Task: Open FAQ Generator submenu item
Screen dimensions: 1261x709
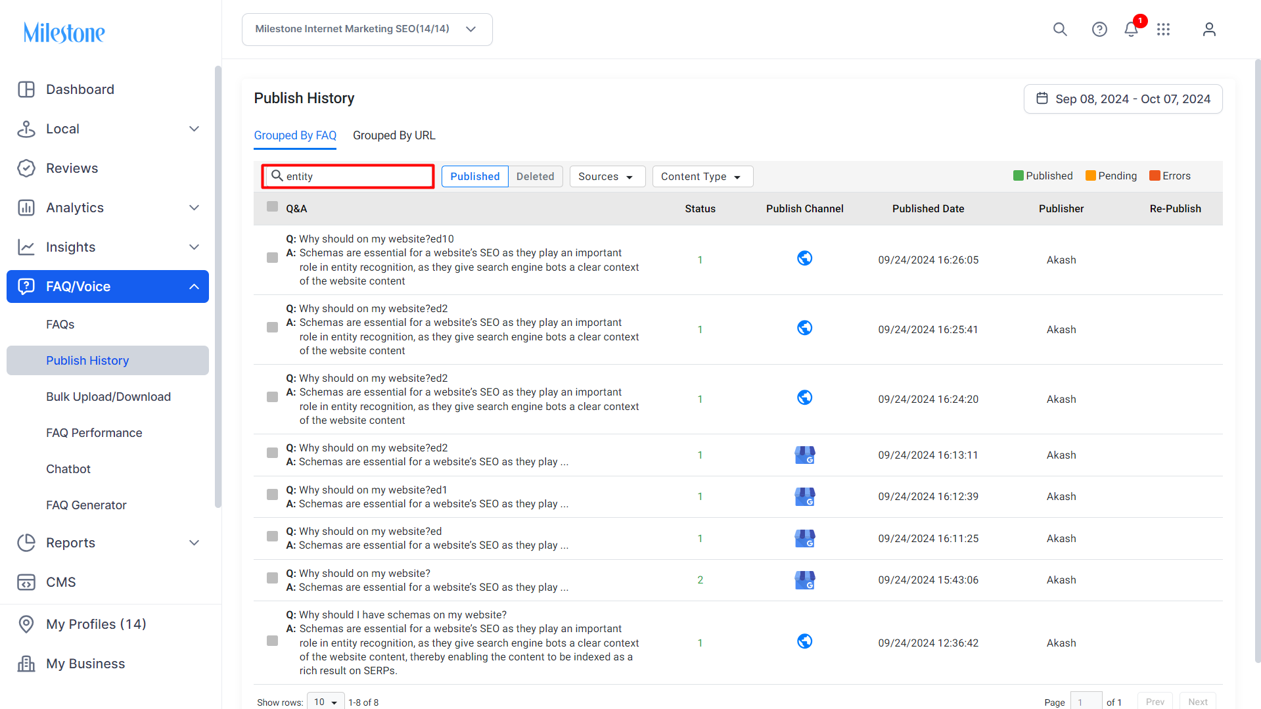Action: (x=86, y=505)
